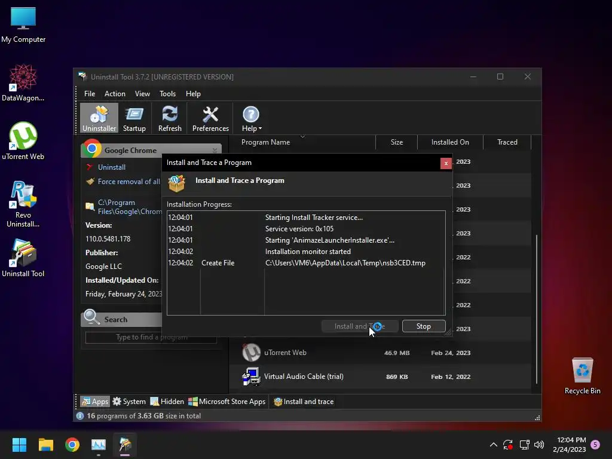Viewport: 612px width, 459px height.
Task: Open the uTorrent Web desktop shortcut
Action: click(x=23, y=141)
